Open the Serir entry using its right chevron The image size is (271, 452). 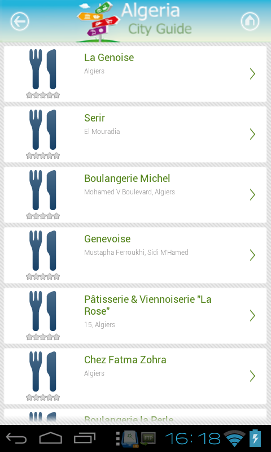pos(252,134)
